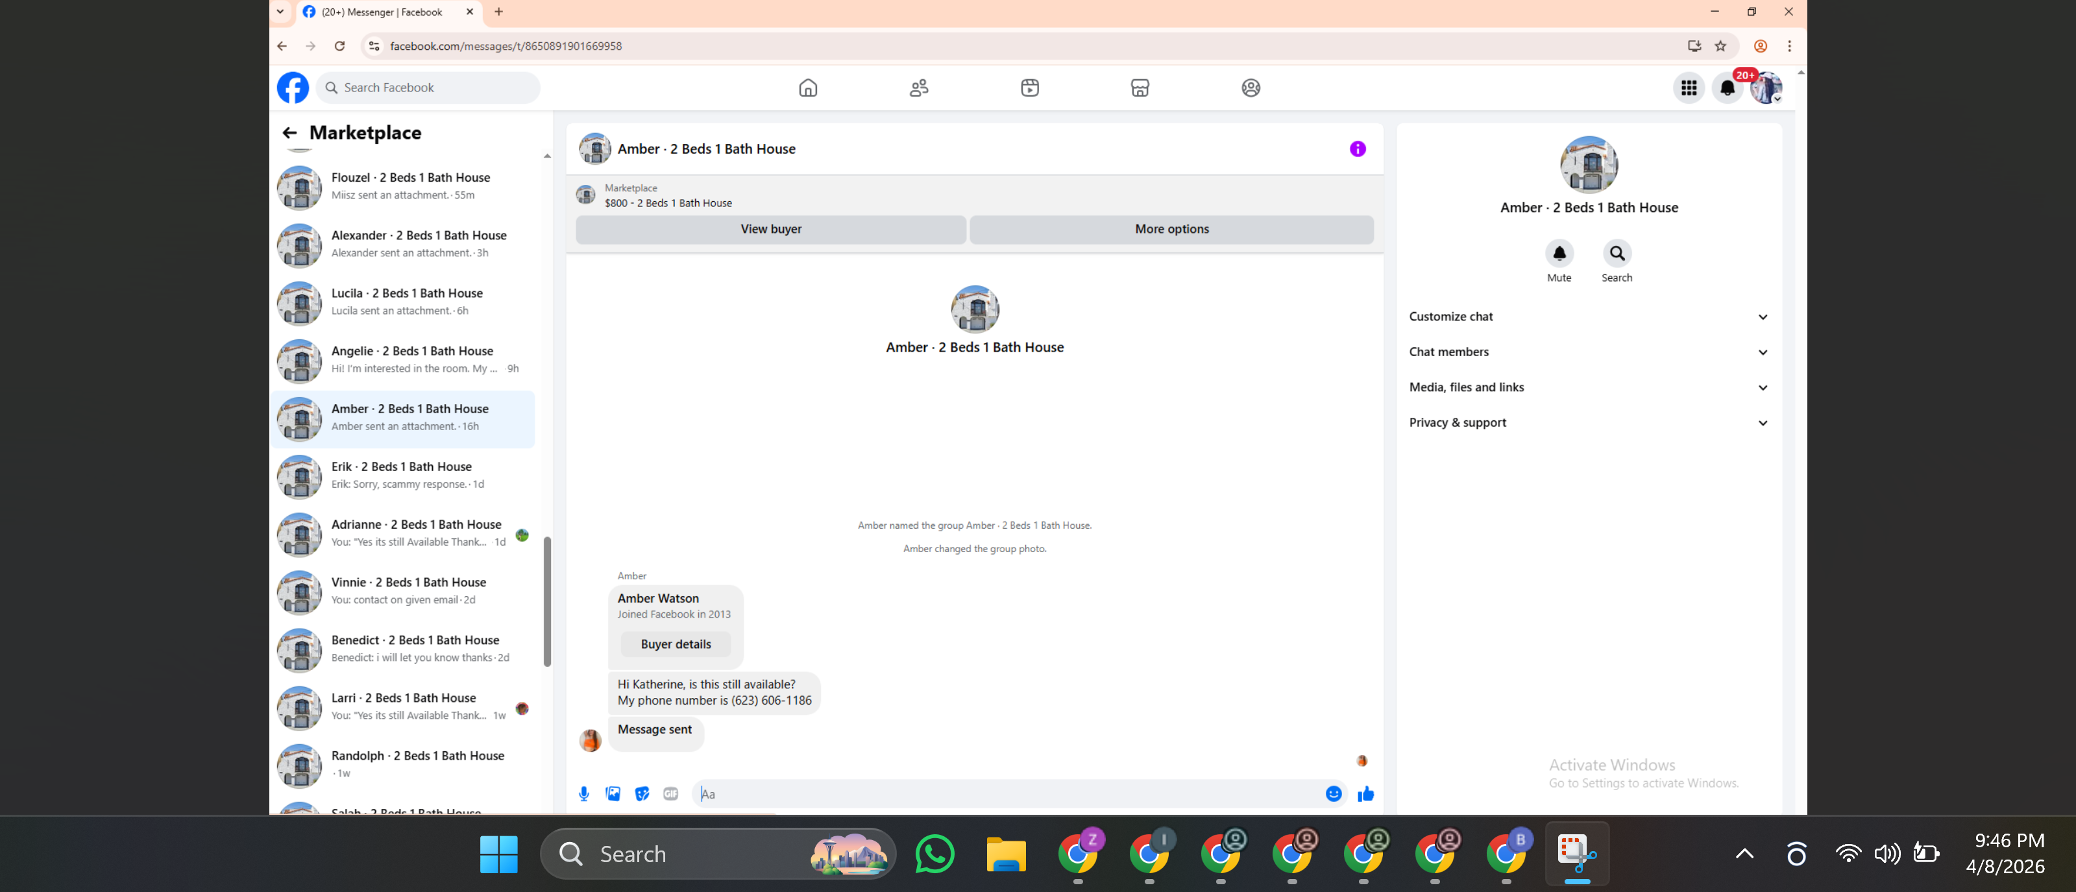The image size is (2076, 892).
Task: Open Facebook notifications bell
Action: tap(1727, 88)
